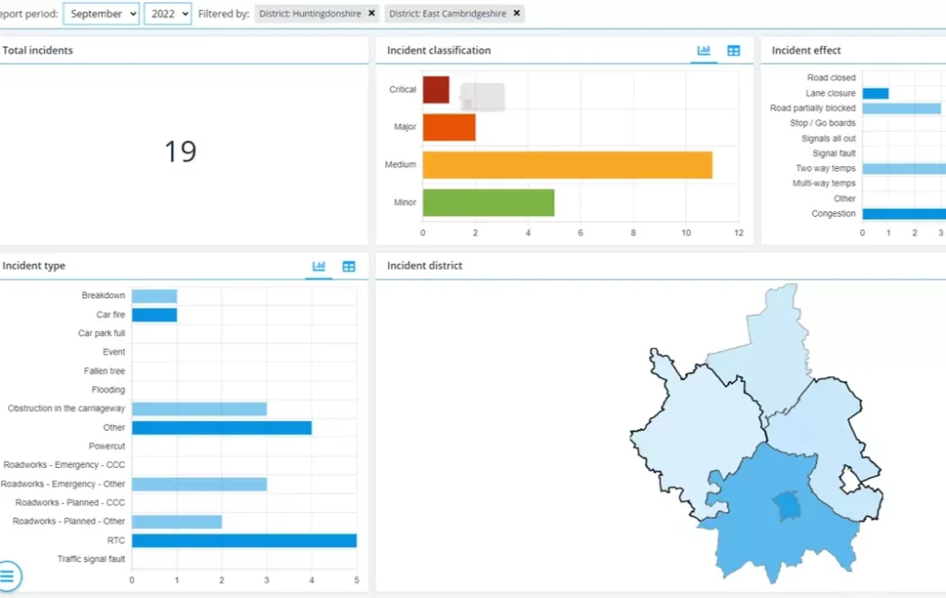Click the dark red Critical bar
The width and height of the screenshot is (946, 598).
point(435,90)
